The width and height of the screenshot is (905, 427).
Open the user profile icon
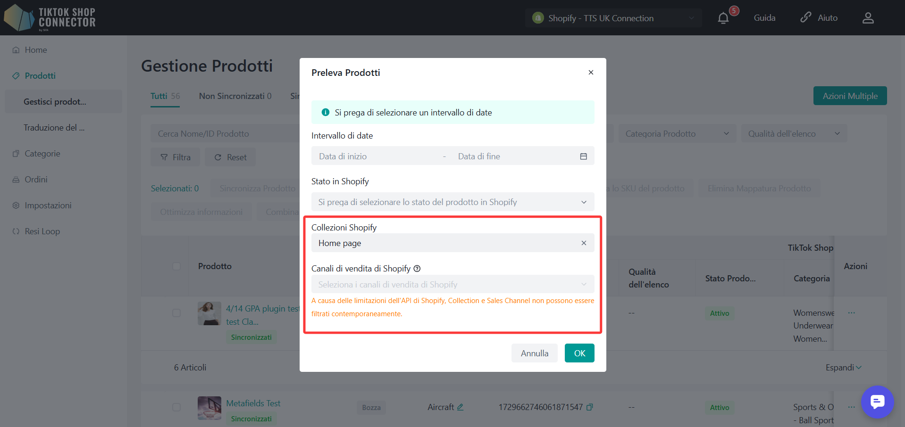click(868, 18)
